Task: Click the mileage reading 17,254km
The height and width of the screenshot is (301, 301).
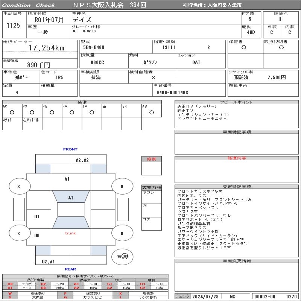Action: (47, 48)
